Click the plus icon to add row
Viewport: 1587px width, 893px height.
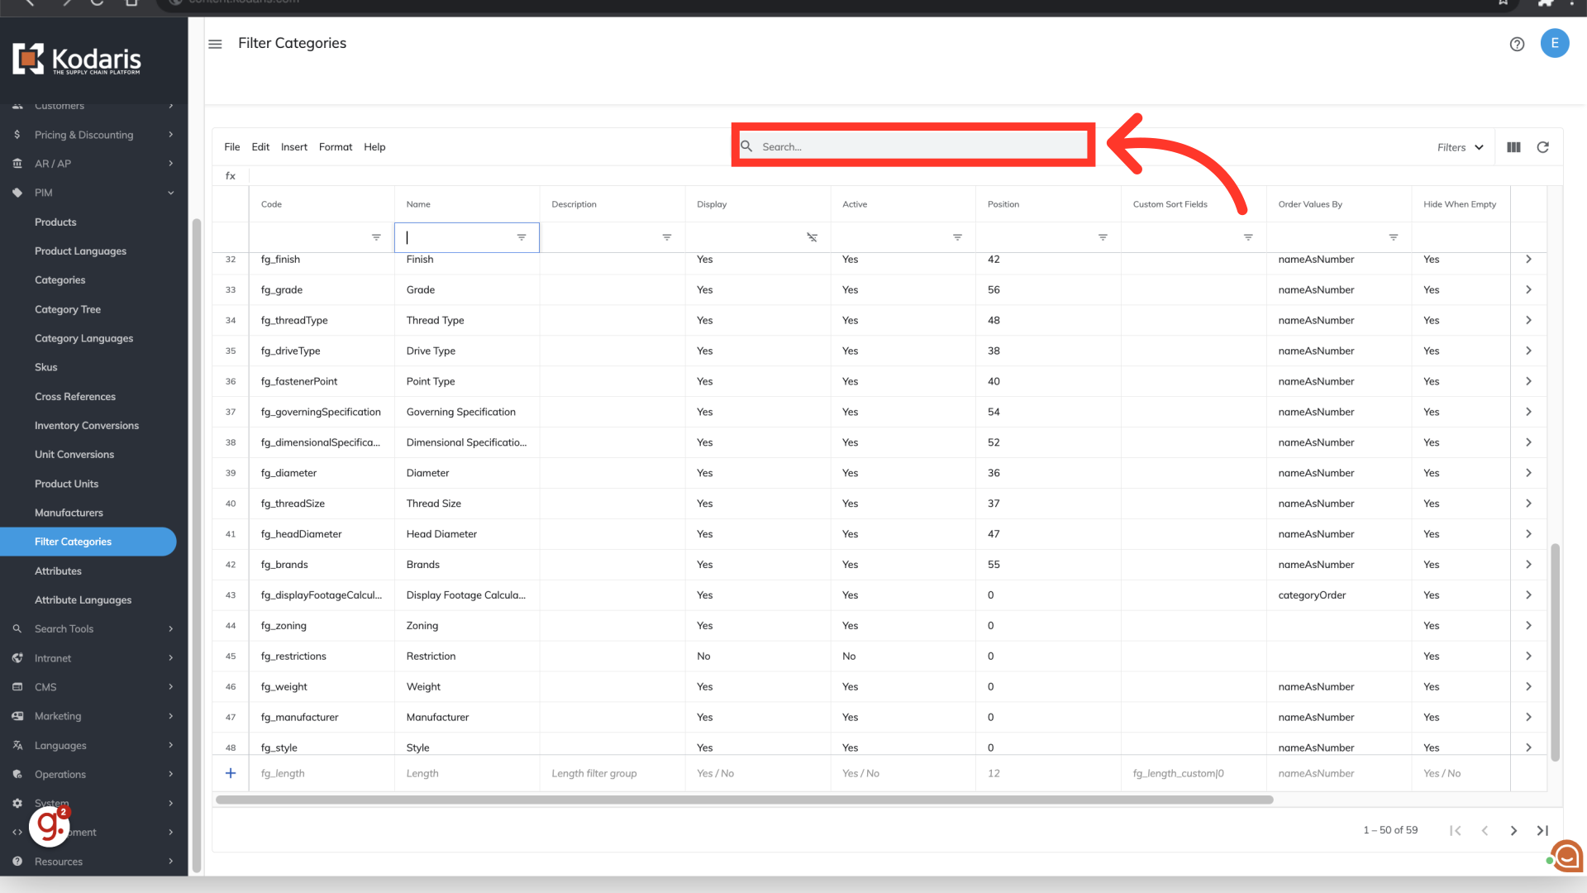231,773
